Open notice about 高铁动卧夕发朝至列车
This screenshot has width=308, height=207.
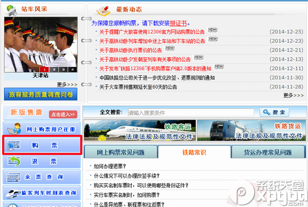(145, 59)
